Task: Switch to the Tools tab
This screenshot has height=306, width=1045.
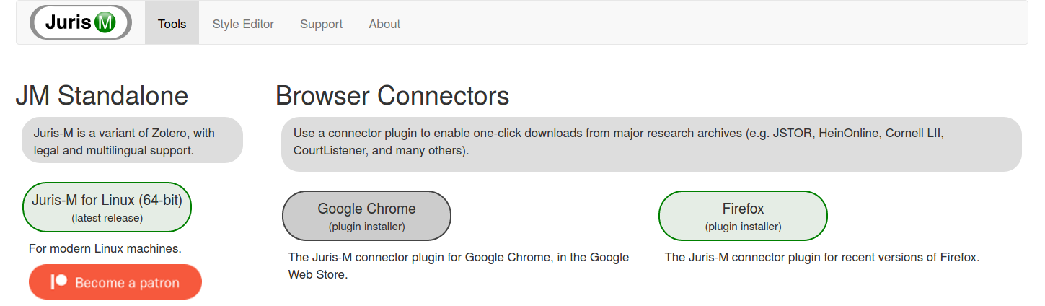Action: tap(172, 24)
